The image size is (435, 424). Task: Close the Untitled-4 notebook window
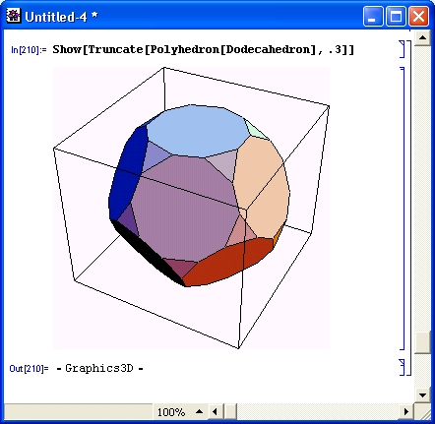418,17
